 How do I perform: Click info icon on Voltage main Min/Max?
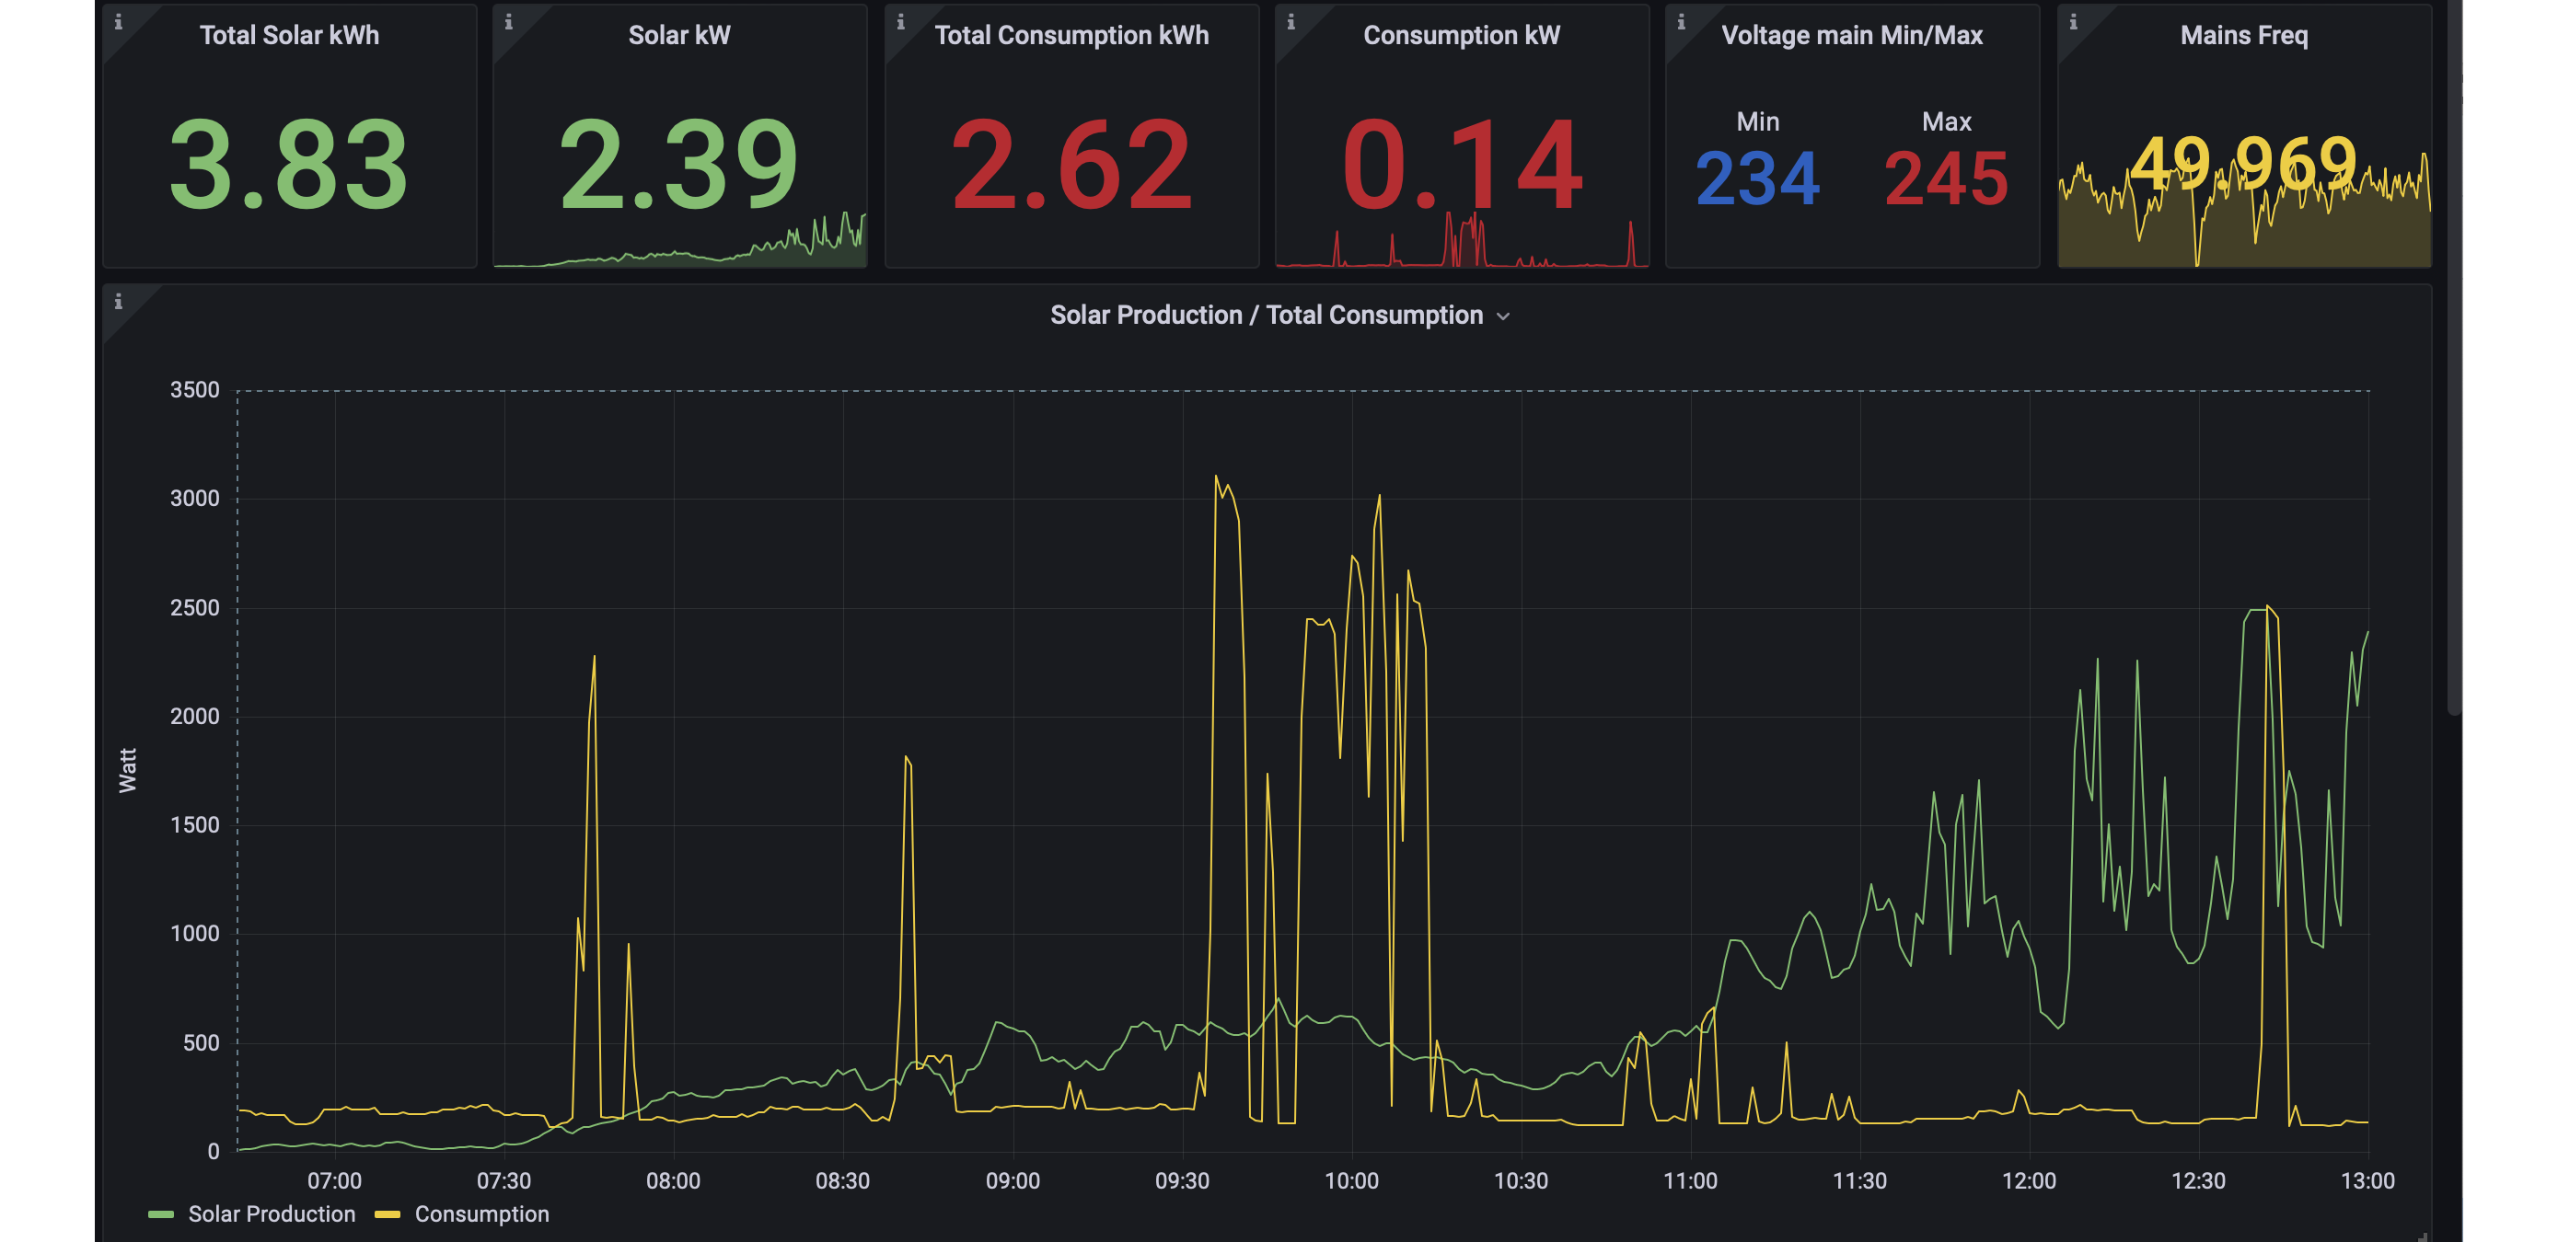tap(1681, 22)
